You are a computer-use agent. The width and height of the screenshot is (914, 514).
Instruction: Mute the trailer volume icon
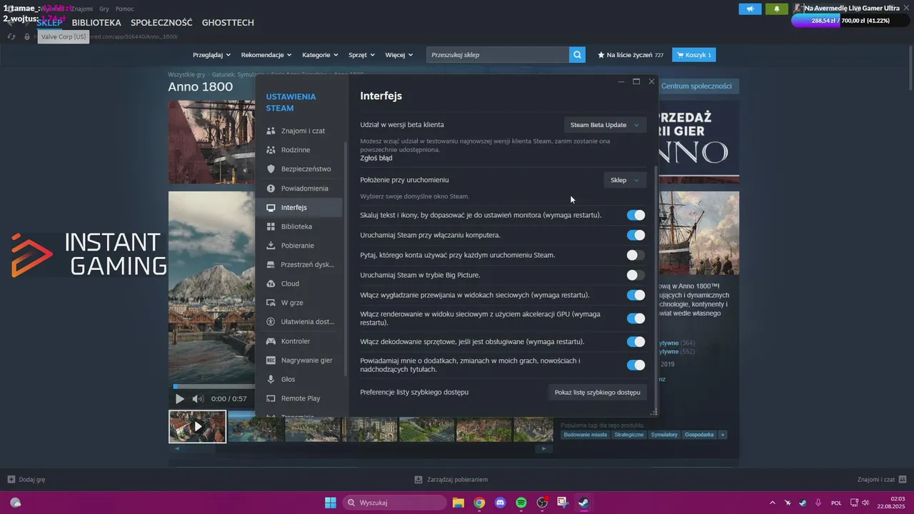click(x=198, y=398)
